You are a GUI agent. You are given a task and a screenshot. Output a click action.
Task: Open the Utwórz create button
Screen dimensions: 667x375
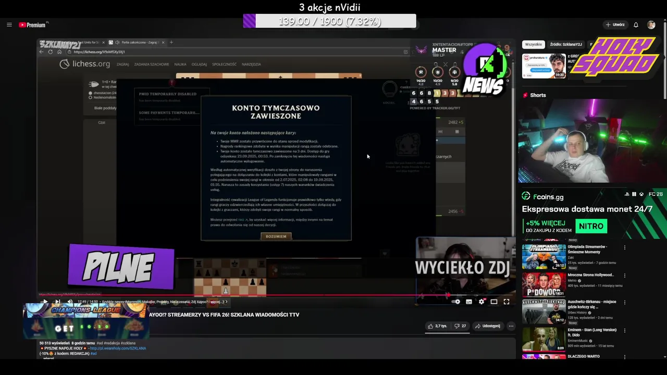click(x=615, y=25)
